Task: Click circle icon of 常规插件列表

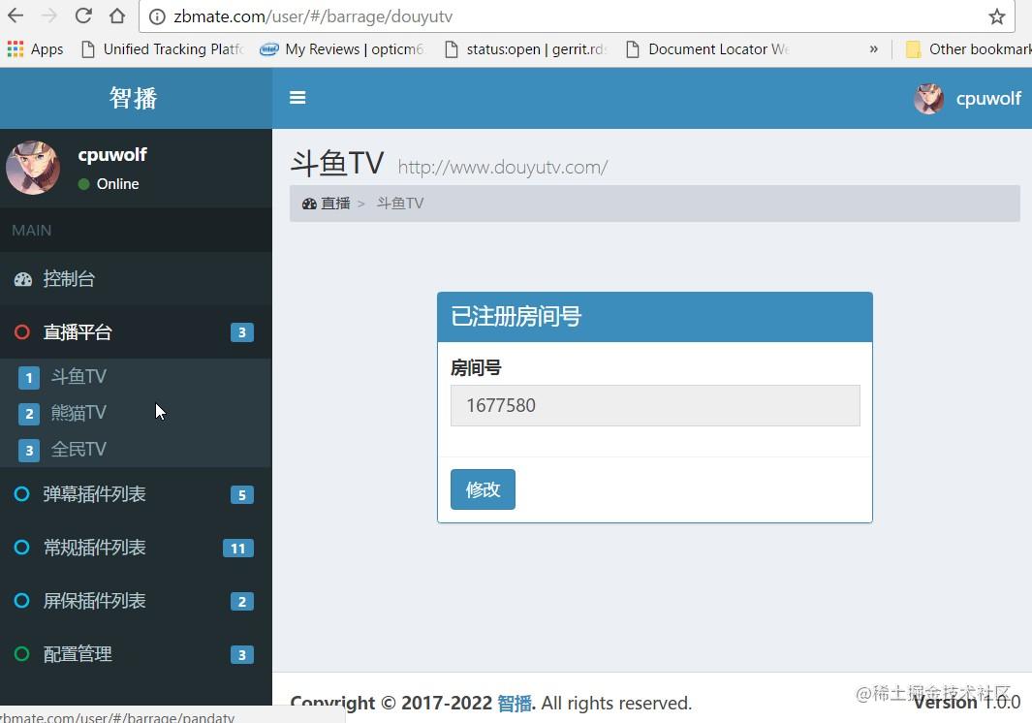Action: [21, 548]
